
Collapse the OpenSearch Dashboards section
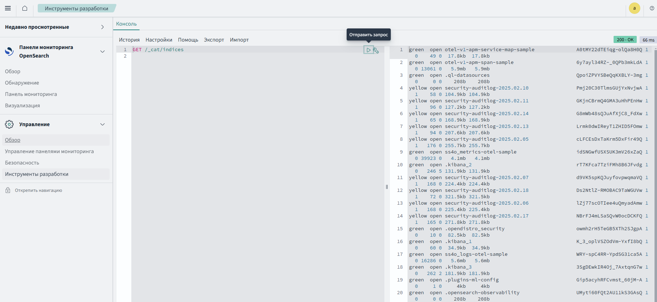(103, 52)
